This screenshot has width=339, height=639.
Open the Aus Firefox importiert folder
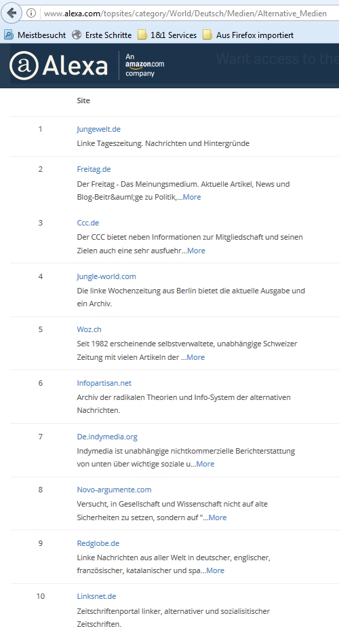[248, 35]
